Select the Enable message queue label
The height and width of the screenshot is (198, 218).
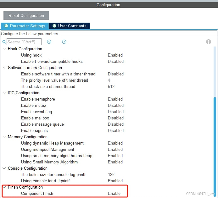coord(42,124)
